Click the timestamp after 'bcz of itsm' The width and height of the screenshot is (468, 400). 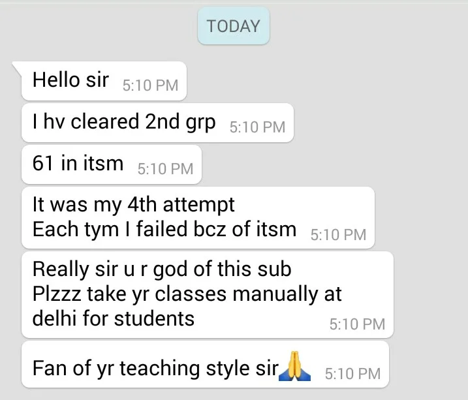[x=338, y=235]
